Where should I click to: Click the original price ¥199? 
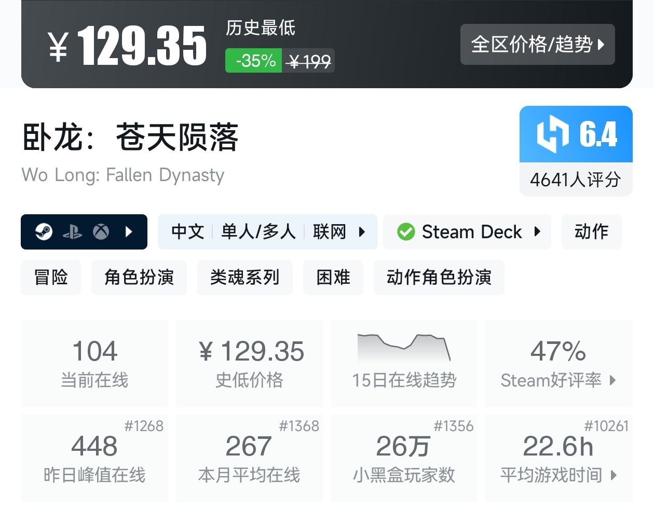point(309,61)
